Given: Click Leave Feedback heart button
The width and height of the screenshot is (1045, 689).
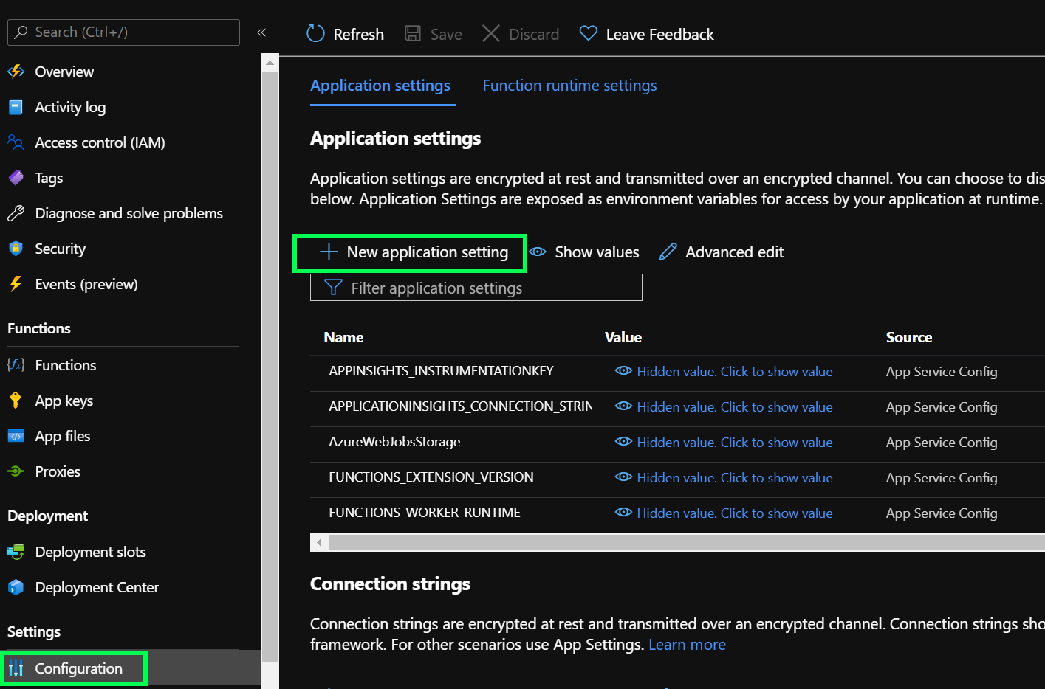Looking at the screenshot, I should tap(646, 34).
